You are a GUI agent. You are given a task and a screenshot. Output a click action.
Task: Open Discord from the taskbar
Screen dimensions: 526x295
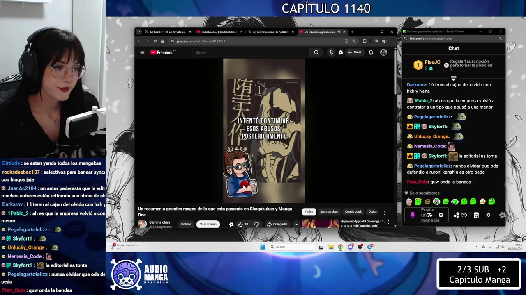[x=351, y=247]
